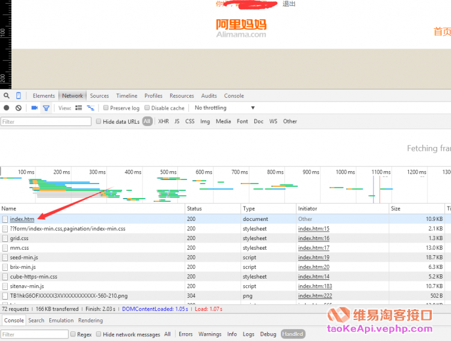Screen dimensions: 451x341
Task: Toggle device mode phone icon
Action: (19, 96)
